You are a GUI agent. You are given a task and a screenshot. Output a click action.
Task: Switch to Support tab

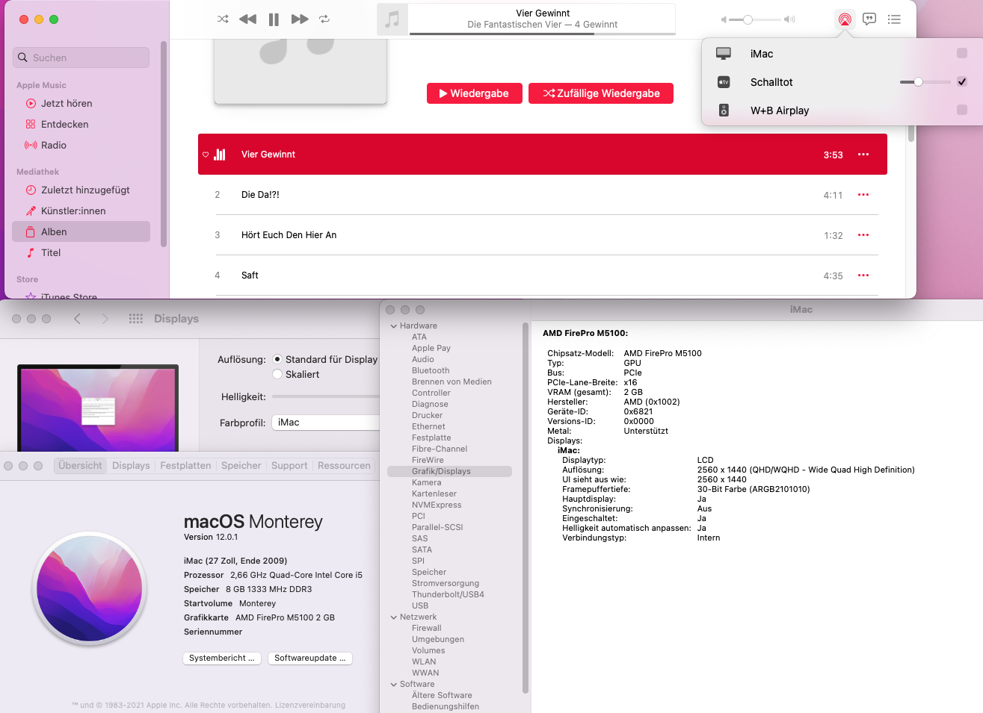(289, 466)
